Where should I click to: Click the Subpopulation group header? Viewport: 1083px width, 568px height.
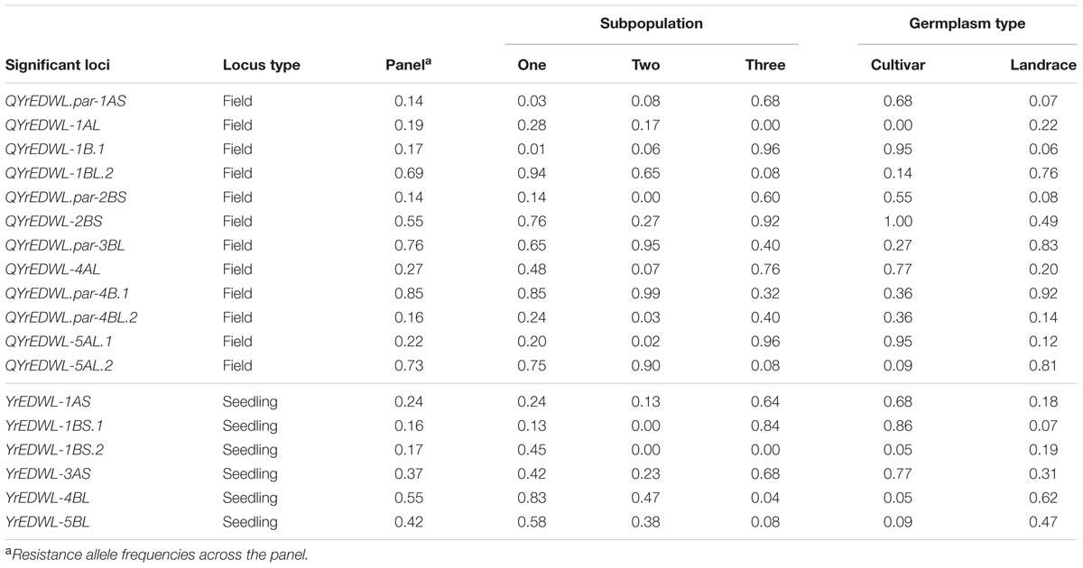651,23
